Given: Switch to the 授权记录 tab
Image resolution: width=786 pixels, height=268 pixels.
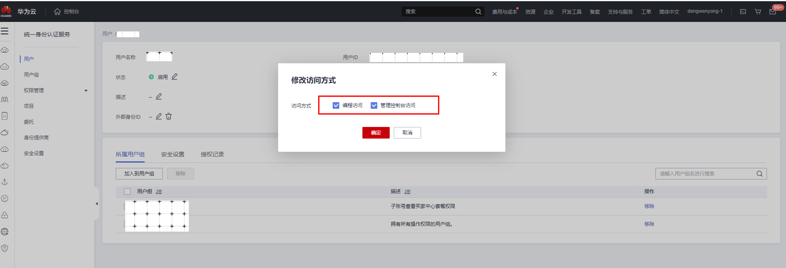Looking at the screenshot, I should pos(212,154).
